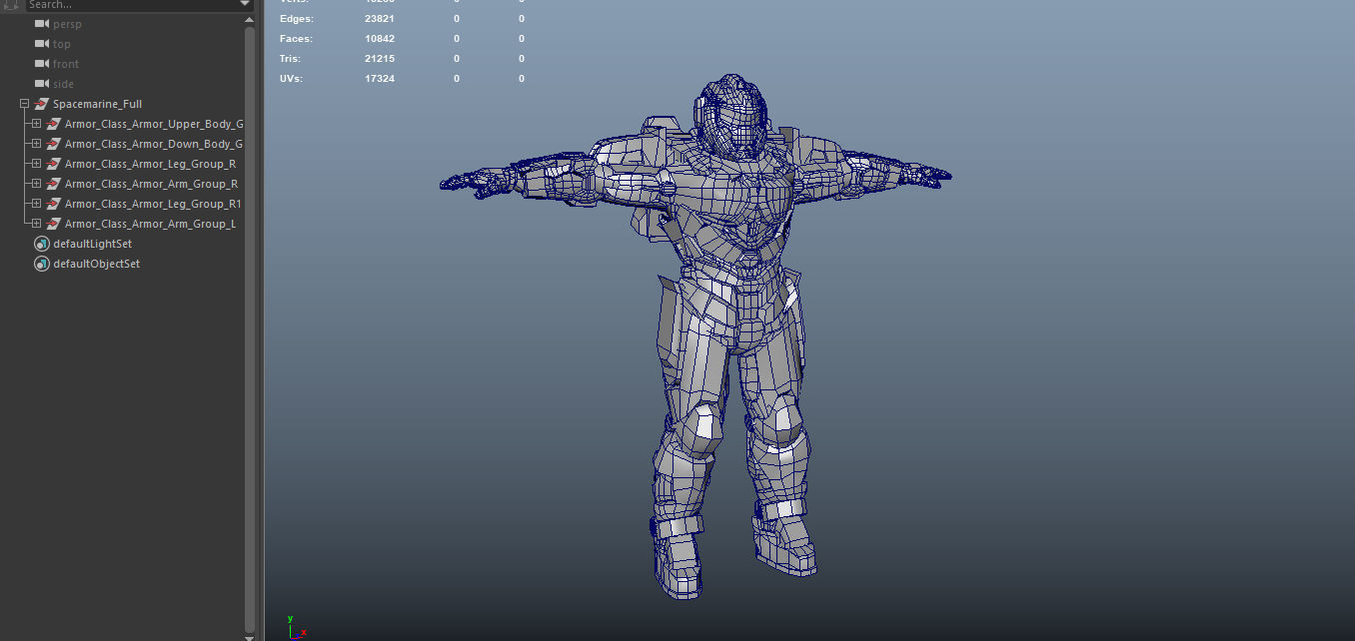1355x641 pixels.
Task: Select Armor_Class_Armor_Leg_Group_R1 label
Action: 153,204
